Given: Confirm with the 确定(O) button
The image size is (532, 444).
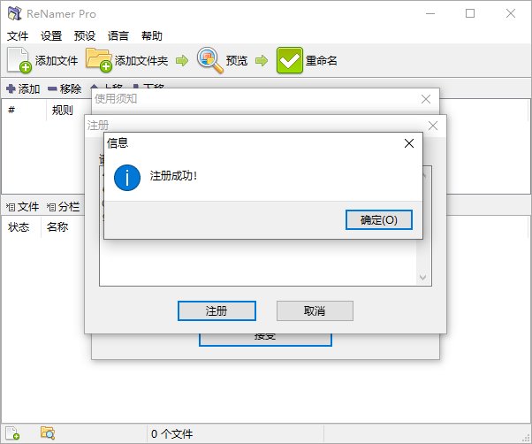Looking at the screenshot, I should coord(378,219).
